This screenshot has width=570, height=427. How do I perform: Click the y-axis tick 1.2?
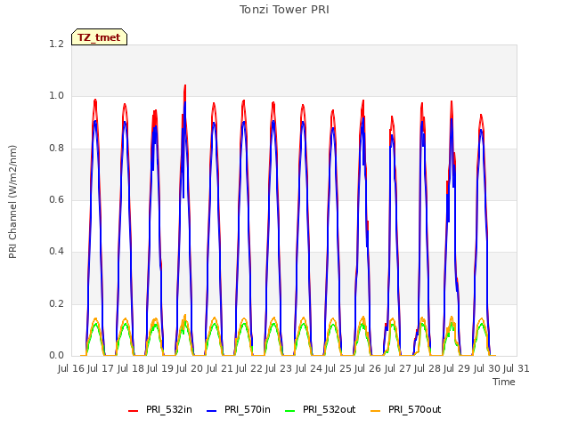click(x=56, y=44)
